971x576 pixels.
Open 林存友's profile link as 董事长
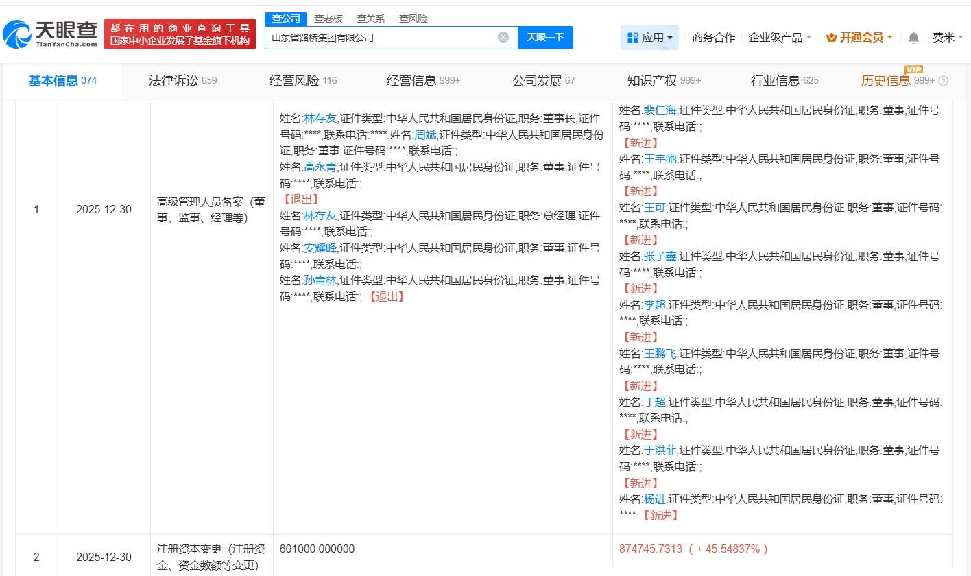(320, 118)
